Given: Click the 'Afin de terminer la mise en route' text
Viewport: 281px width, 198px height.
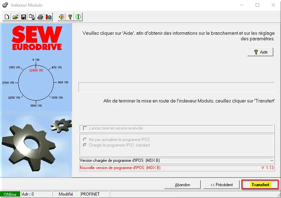Looking at the screenshot, I should point(189,101).
